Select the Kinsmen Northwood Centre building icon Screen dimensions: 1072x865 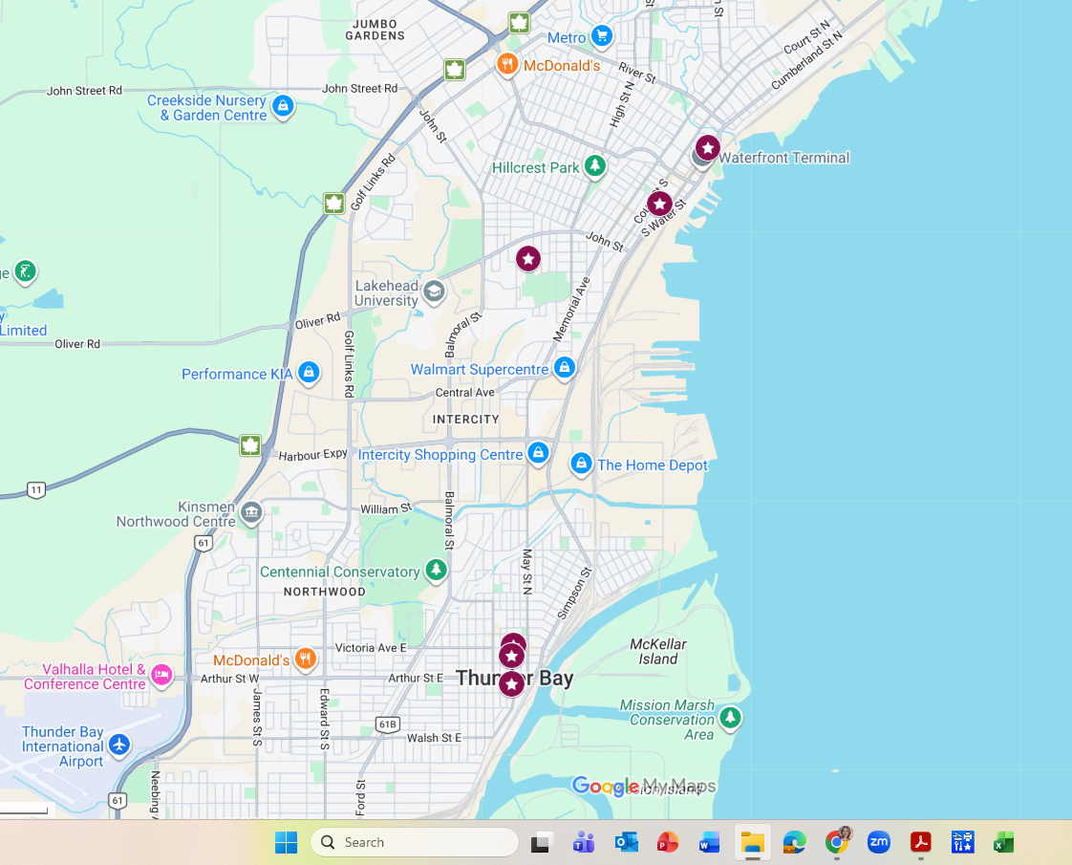[x=251, y=512]
